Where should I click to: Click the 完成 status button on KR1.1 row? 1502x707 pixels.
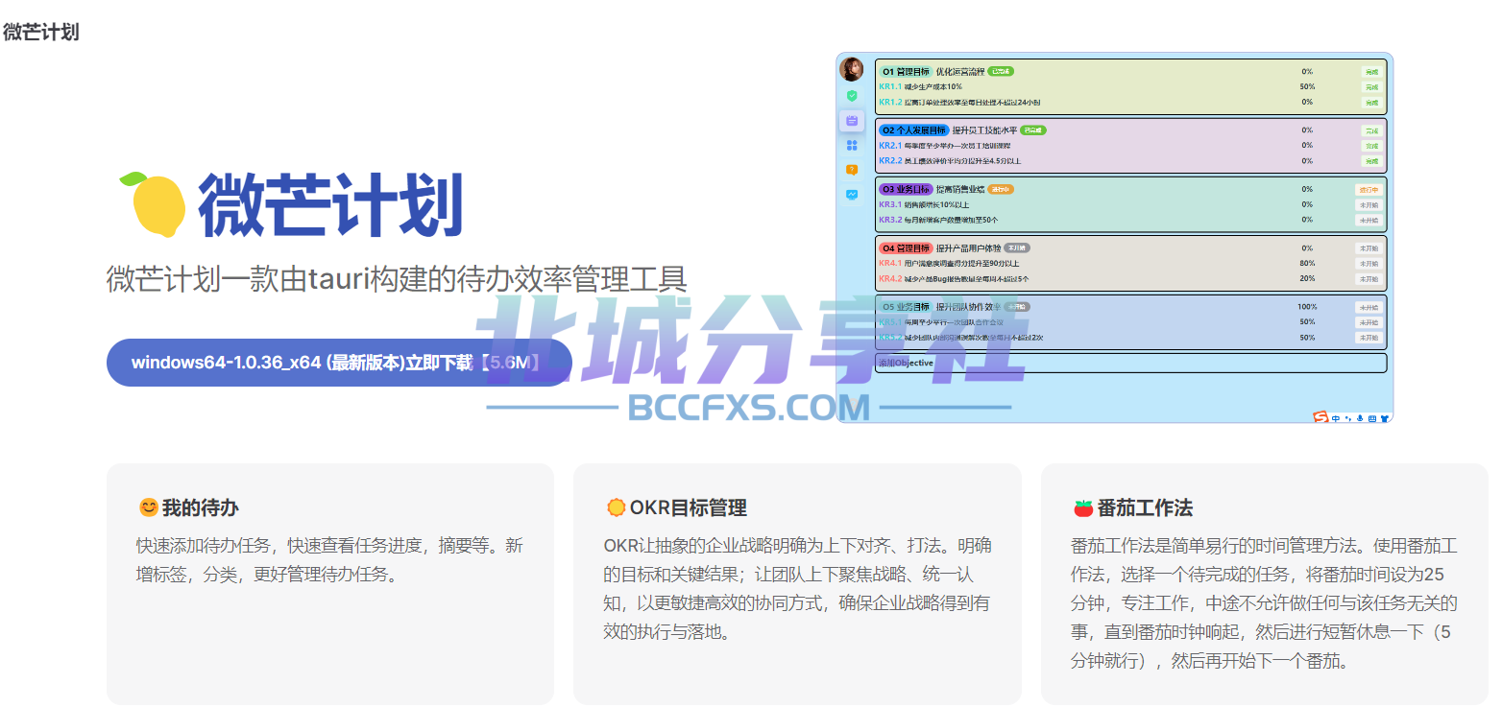[x=1371, y=87]
